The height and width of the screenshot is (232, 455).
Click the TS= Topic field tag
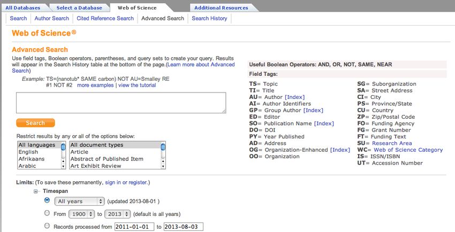pyautogui.click(x=263, y=84)
